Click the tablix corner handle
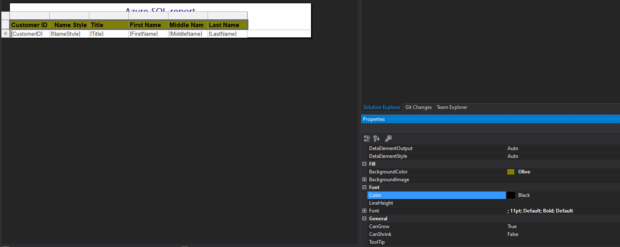This screenshot has height=247, width=620. (x=5, y=16)
